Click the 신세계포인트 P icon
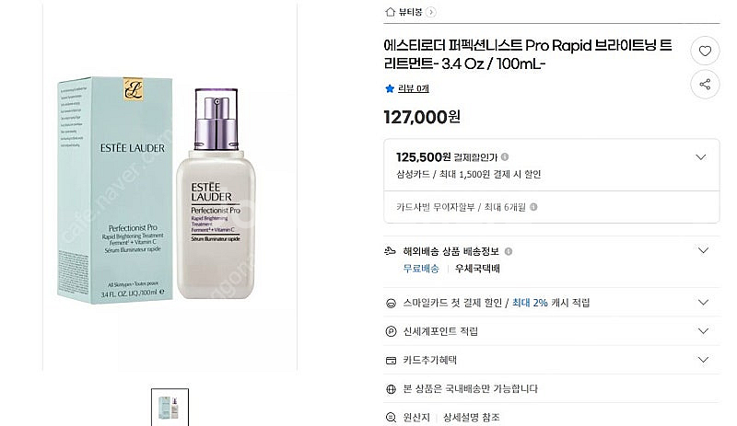737x426 pixels. 390,331
